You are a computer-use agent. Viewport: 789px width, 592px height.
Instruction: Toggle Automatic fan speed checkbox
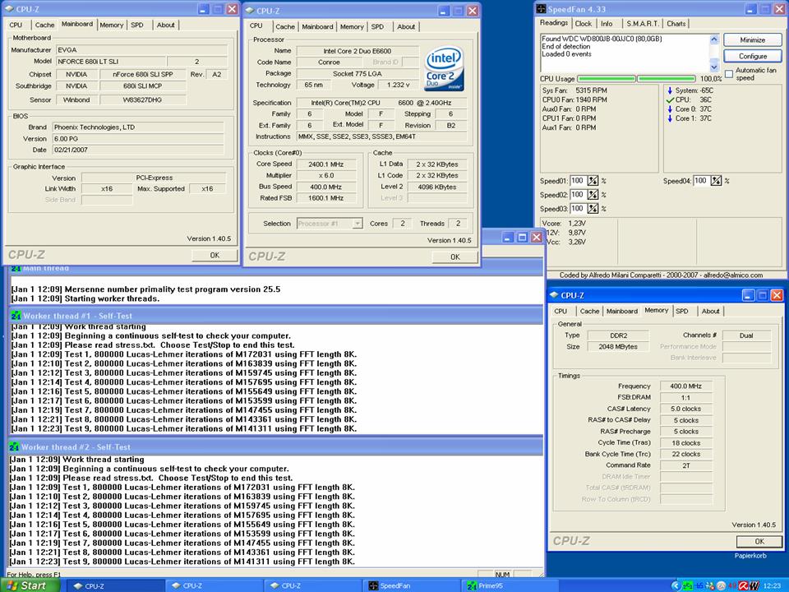[x=729, y=74]
